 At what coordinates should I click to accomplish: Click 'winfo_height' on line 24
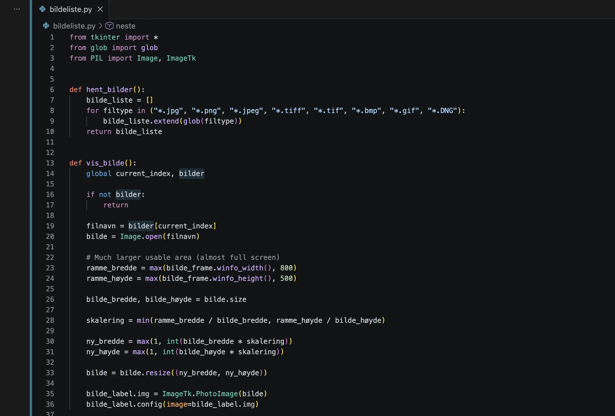pyautogui.click(x=238, y=278)
